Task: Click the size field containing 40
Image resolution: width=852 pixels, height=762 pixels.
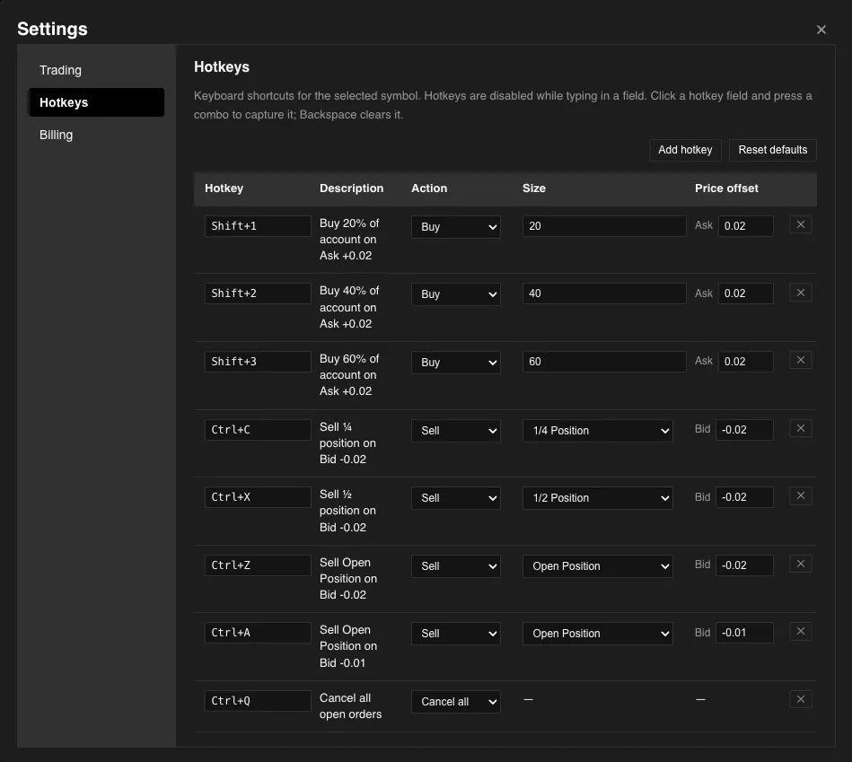Action: [604, 293]
